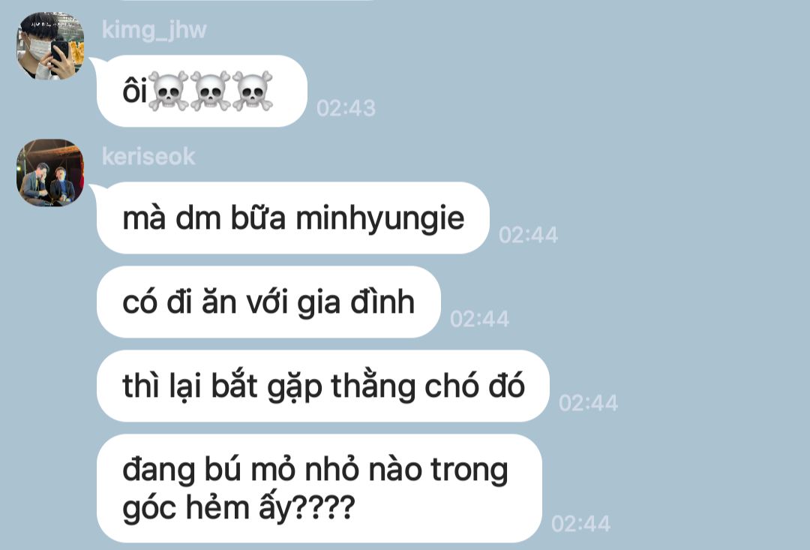Click the first skull emoji
Viewport: 810px width, 550px height.
tap(169, 92)
